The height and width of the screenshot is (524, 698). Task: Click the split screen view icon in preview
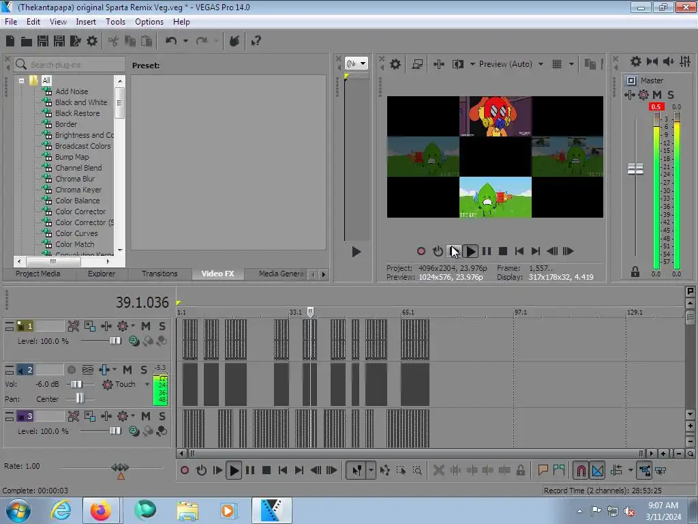click(457, 64)
